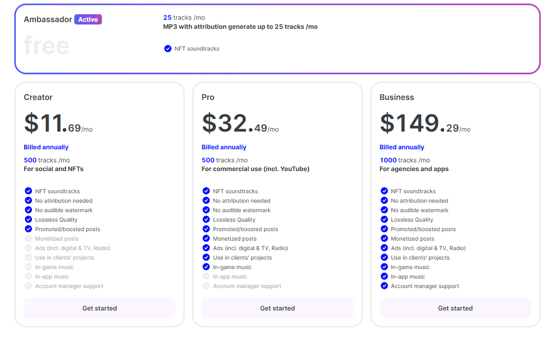Click Pro's No audible watermark checkmark icon
Image resolution: width=555 pixels, height=337 pixels.
pos(206,210)
